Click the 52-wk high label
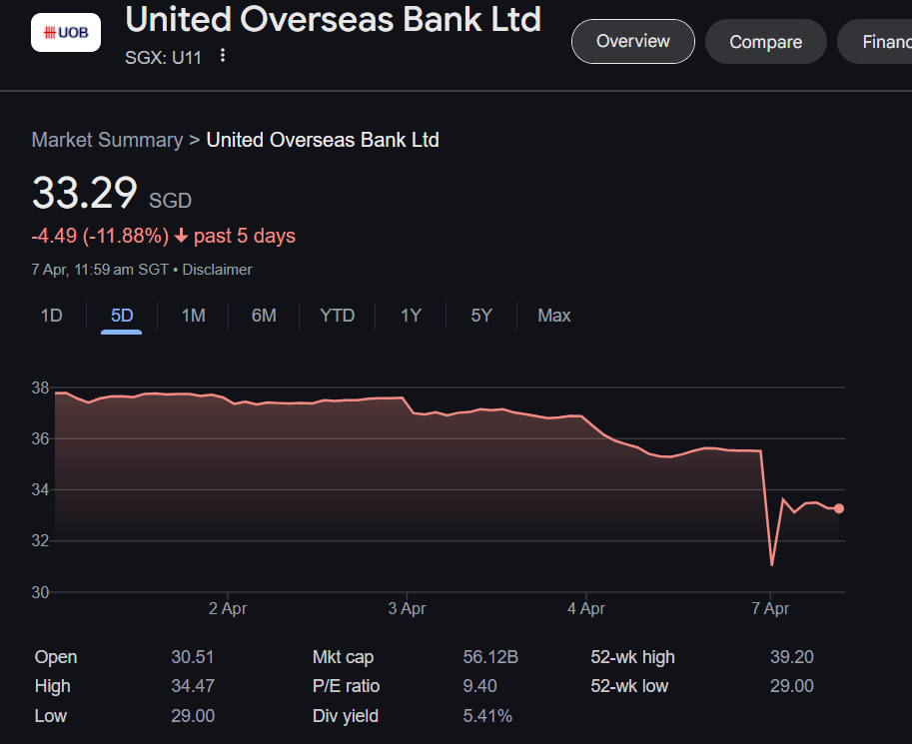 (633, 657)
